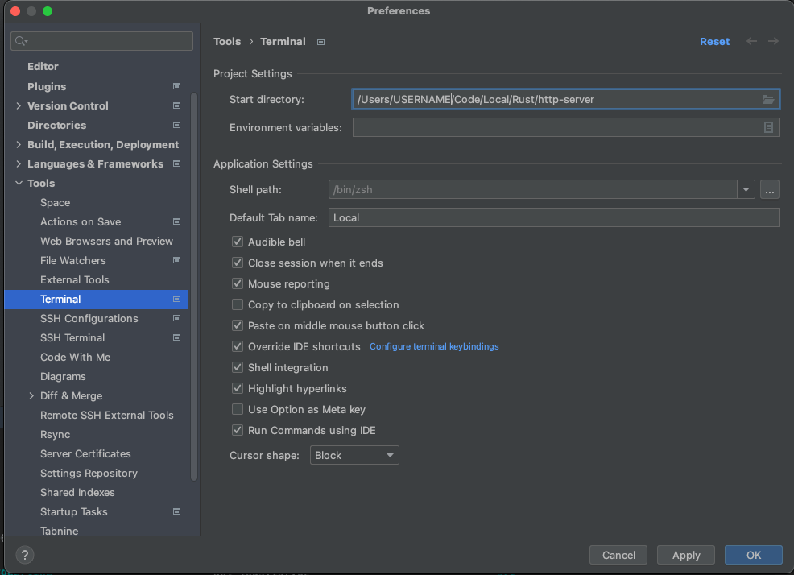Image resolution: width=794 pixels, height=575 pixels.
Task: Open the Environment variables editor icon
Action: tap(768, 126)
